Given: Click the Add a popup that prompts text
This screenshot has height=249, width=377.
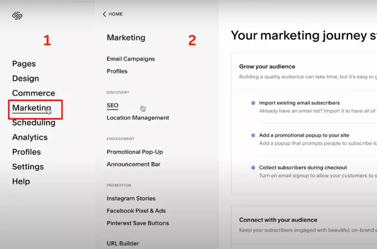Looking at the screenshot, I should coord(318,143).
